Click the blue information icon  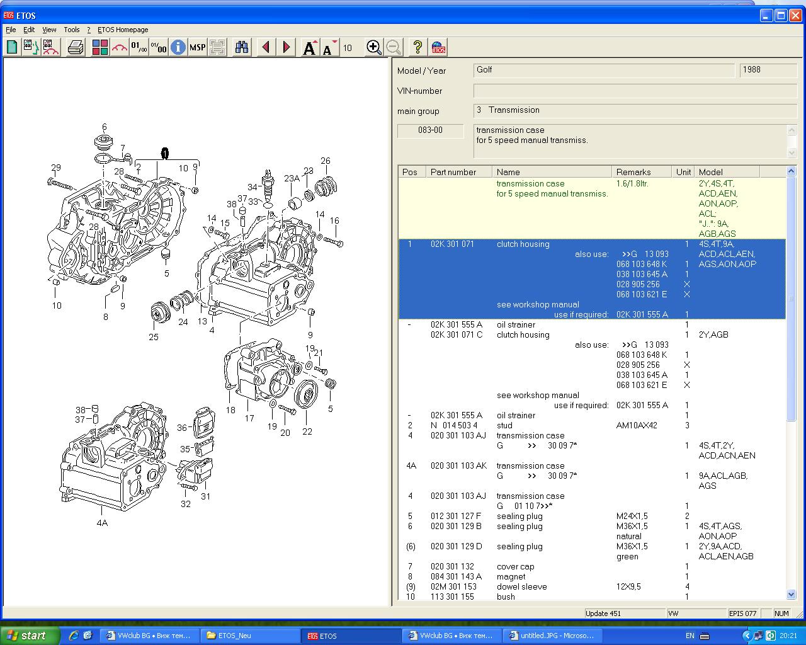point(178,47)
